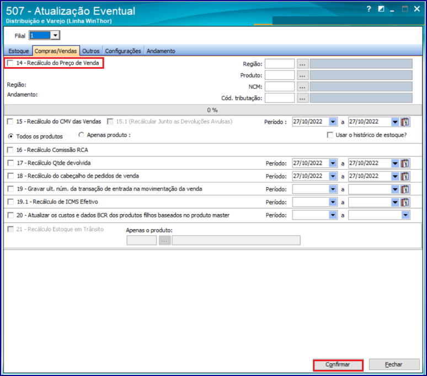Image resolution: width=427 pixels, height=376 pixels.
Task: Open the help question mark icon
Action: tap(369, 9)
